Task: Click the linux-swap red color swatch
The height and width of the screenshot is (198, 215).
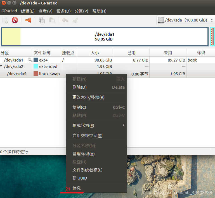Action: (36, 74)
